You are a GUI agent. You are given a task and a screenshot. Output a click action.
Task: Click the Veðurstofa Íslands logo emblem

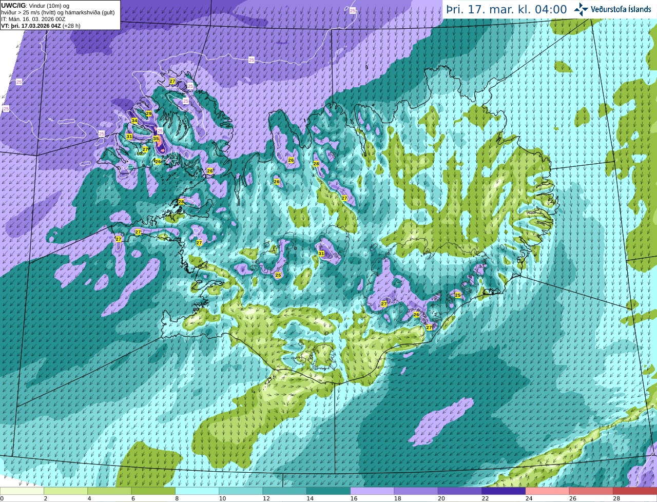(x=581, y=9)
